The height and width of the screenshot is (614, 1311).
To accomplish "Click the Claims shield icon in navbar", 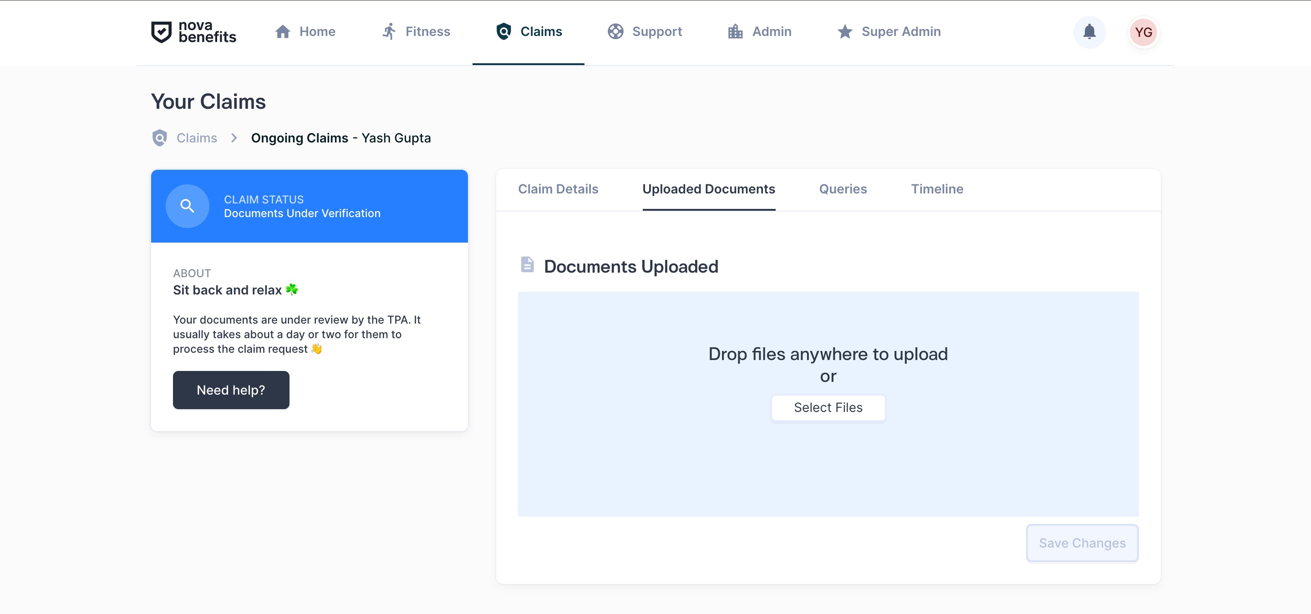I will [503, 31].
